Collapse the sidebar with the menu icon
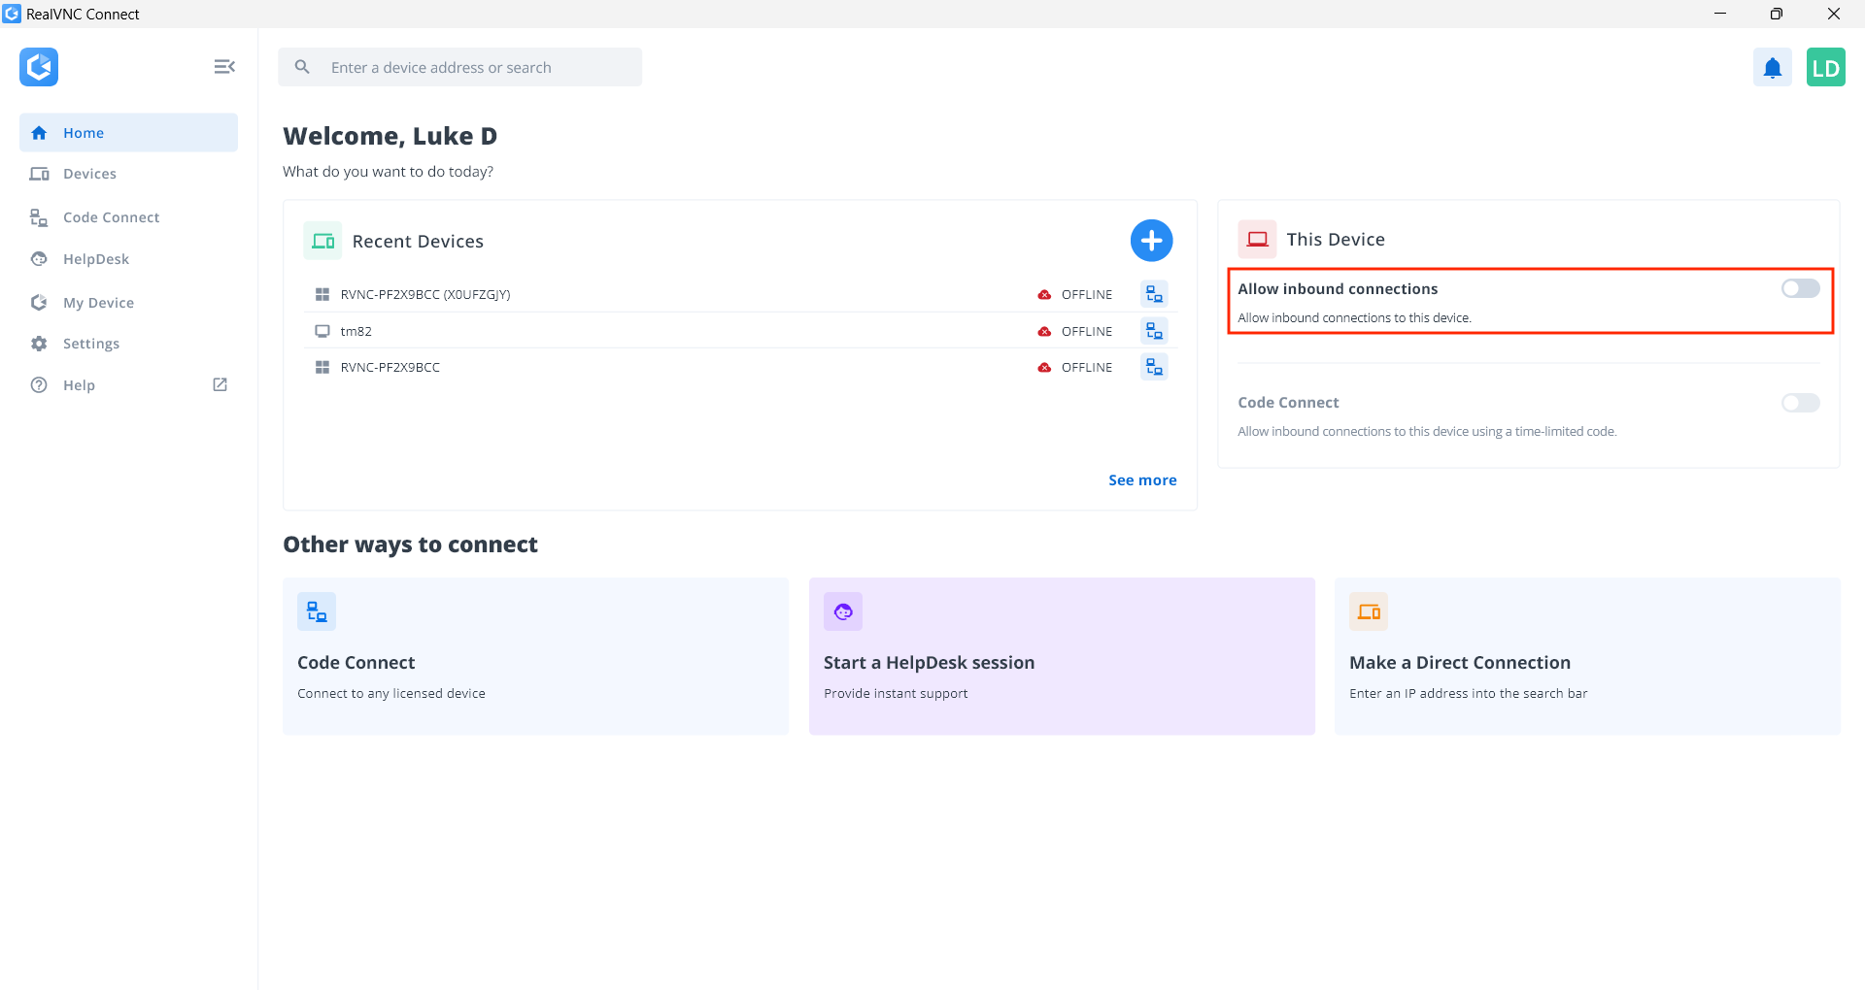This screenshot has height=990, width=1865. point(224,66)
